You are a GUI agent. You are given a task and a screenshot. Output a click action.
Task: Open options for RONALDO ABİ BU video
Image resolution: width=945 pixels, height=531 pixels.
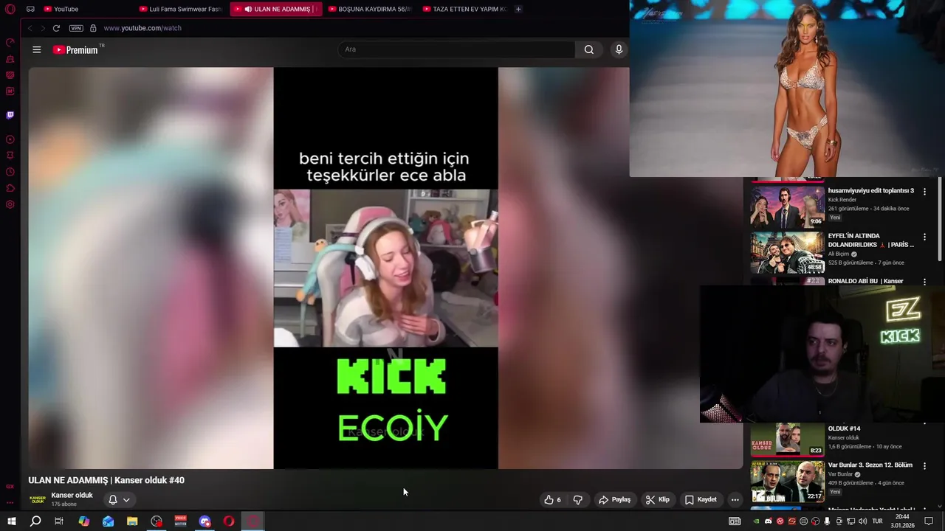click(x=924, y=282)
